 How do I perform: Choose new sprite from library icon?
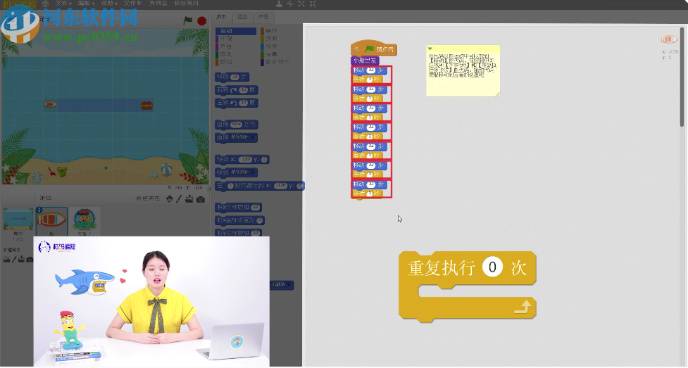[170, 199]
